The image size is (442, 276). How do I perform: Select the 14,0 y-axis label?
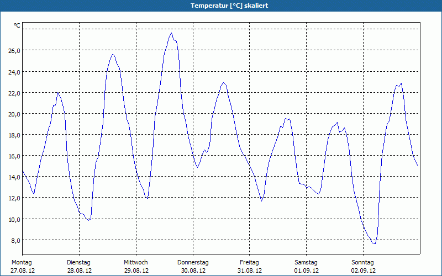coord(14,177)
